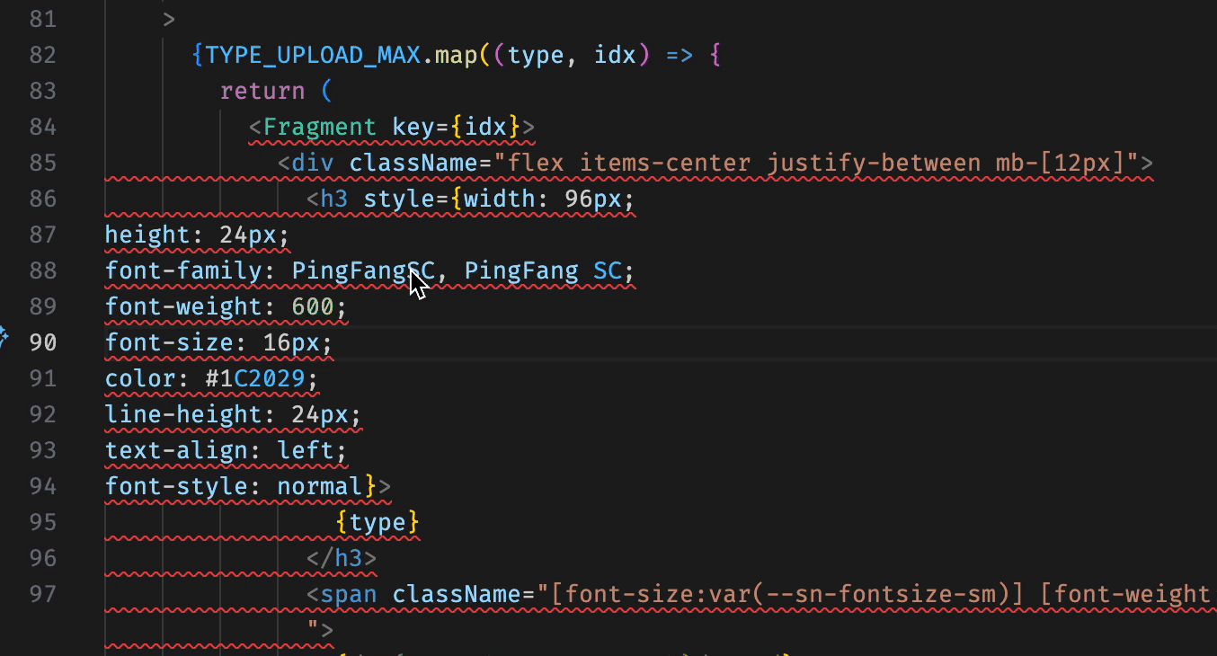The image size is (1217, 656).
Task: Click line number 95 in the gutter
Action: pos(42,522)
